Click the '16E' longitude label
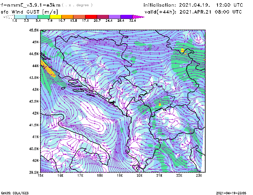Screen dimensions: 253x195 (60, 175)
